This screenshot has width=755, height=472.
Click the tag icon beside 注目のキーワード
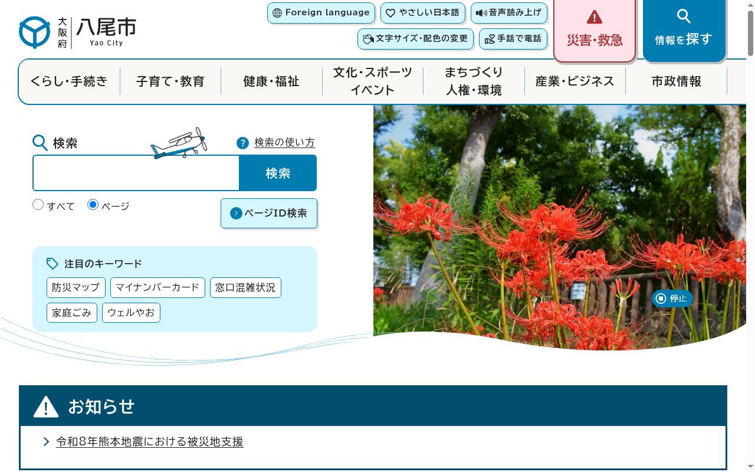tap(52, 264)
